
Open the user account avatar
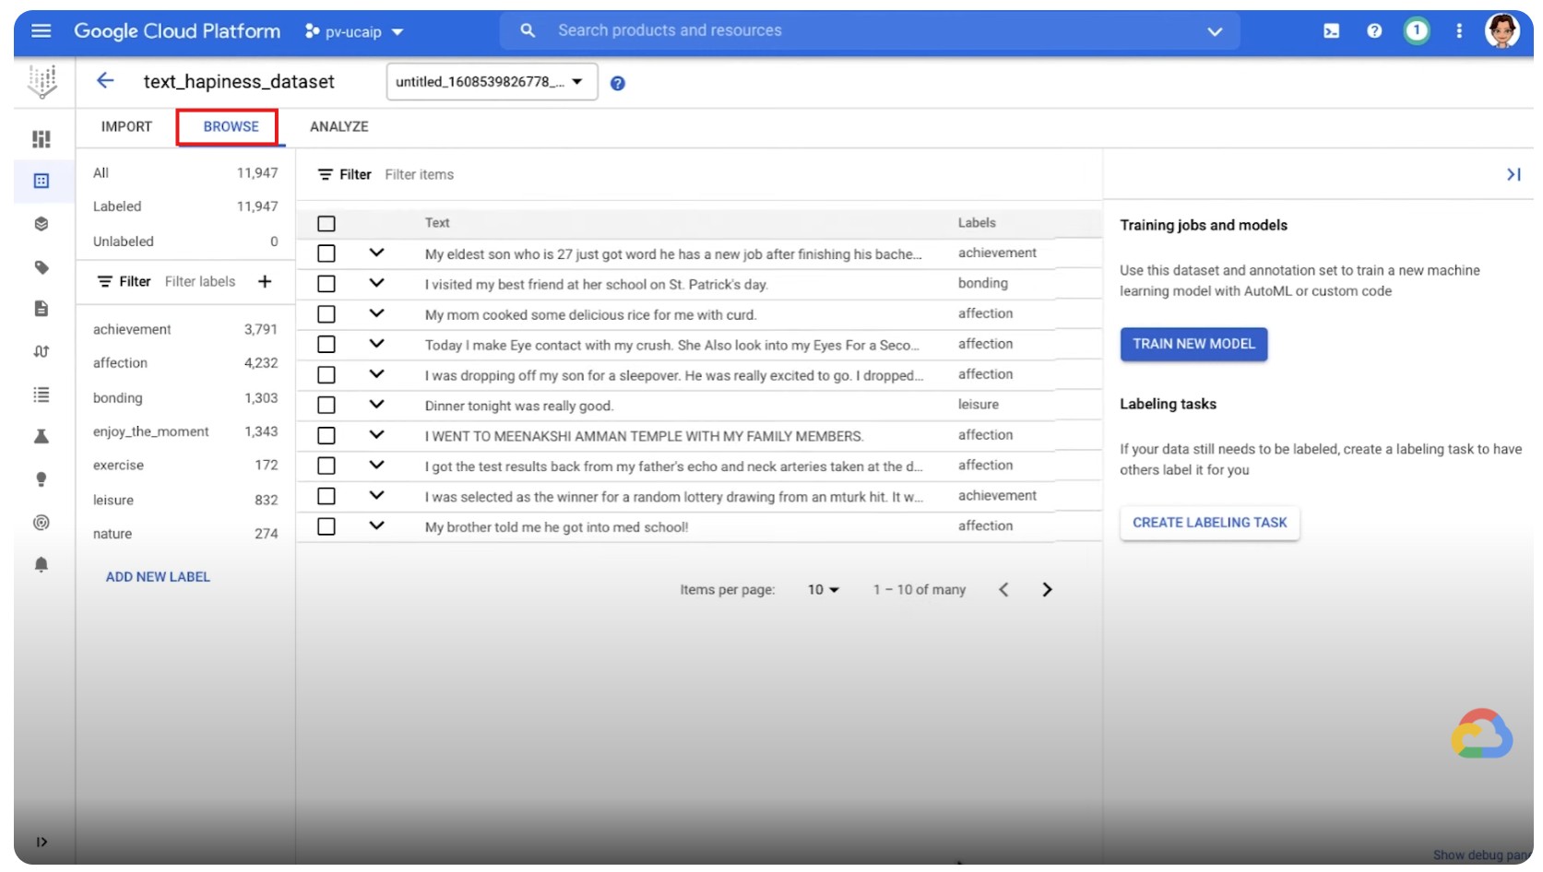(1501, 31)
